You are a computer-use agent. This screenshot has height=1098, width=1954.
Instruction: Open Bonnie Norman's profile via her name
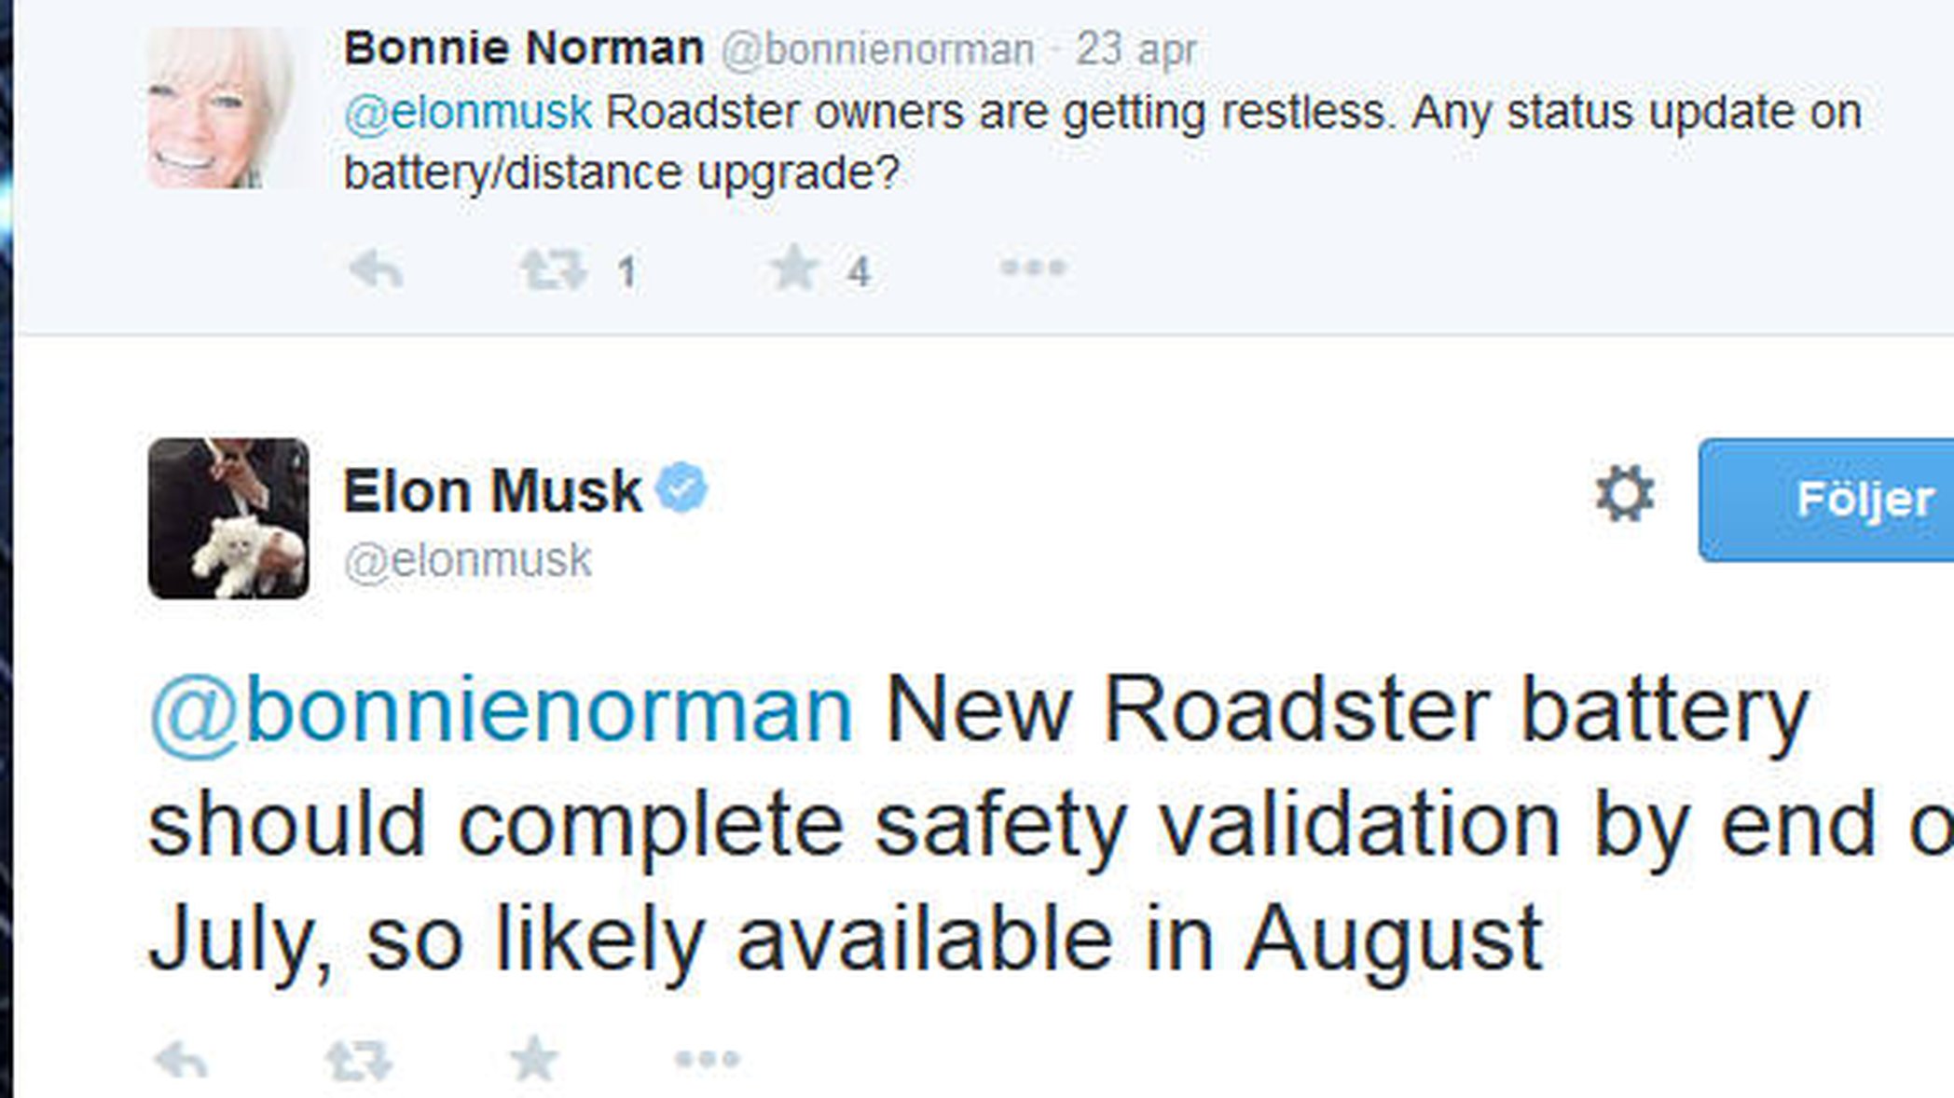click(x=523, y=48)
